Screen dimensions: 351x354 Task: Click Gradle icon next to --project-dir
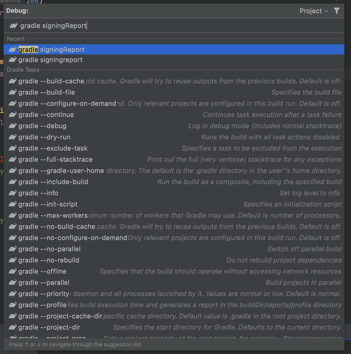coord(13,327)
